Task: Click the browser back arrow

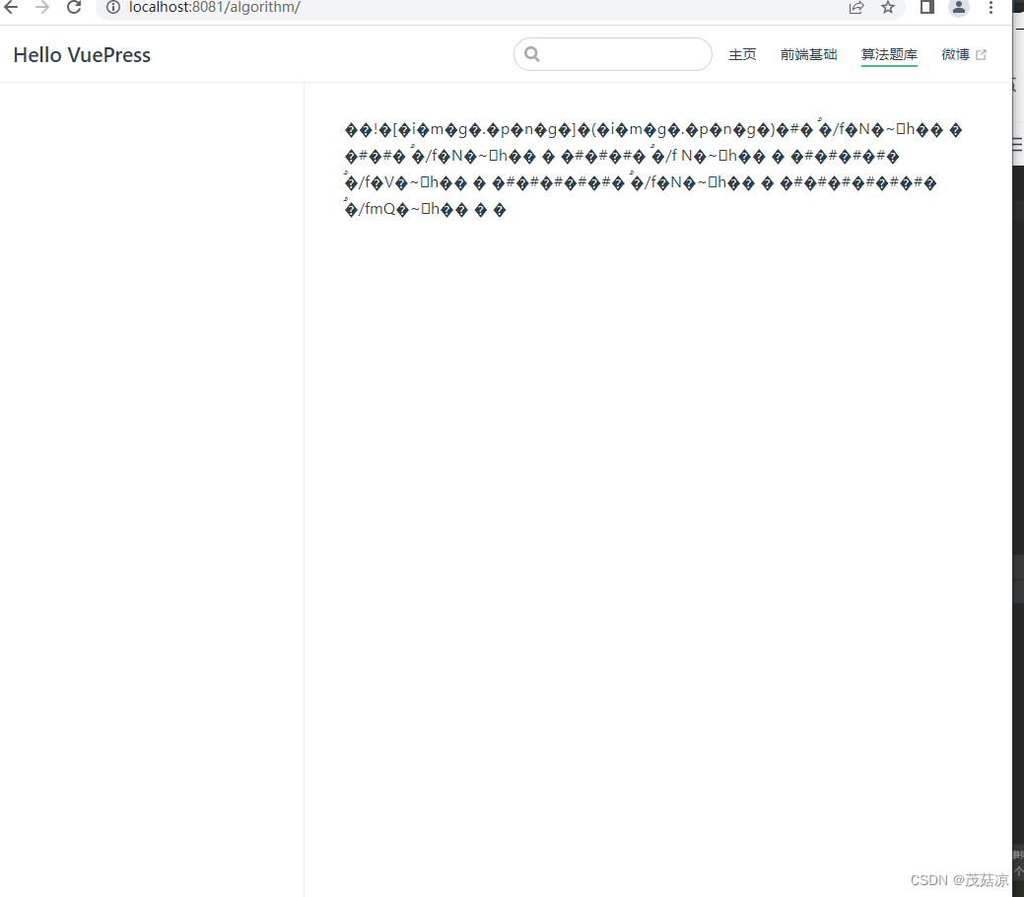Action: pyautogui.click(x=11, y=8)
